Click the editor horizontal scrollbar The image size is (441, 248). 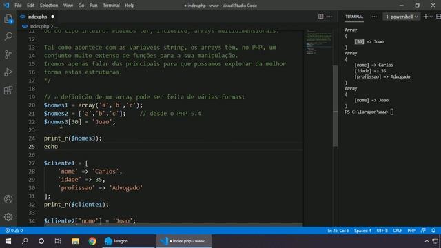click(173, 225)
